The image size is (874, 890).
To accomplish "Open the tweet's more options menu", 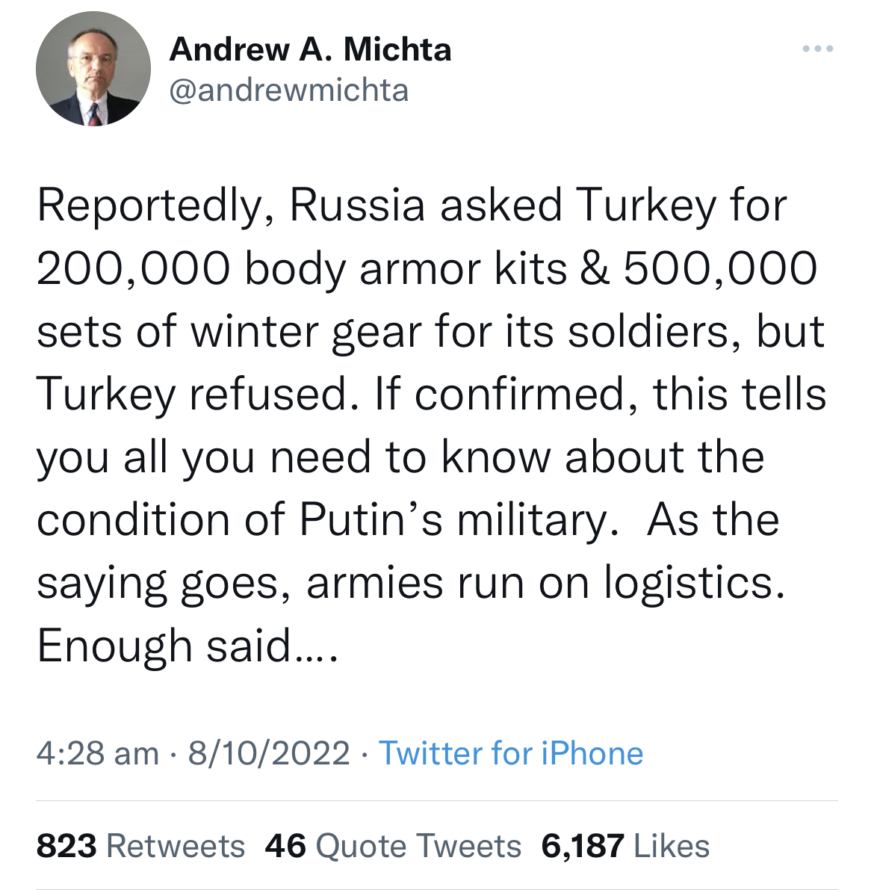I will coord(817,49).
